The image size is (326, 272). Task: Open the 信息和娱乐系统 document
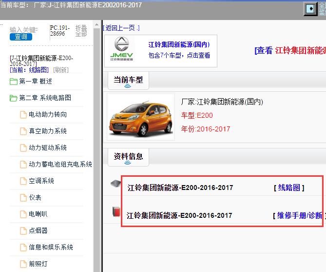coord(51,247)
